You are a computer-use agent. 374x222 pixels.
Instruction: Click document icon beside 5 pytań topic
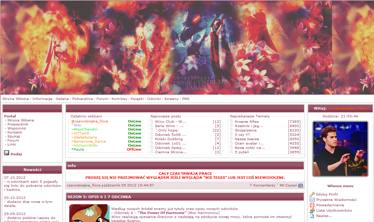pos(232,152)
